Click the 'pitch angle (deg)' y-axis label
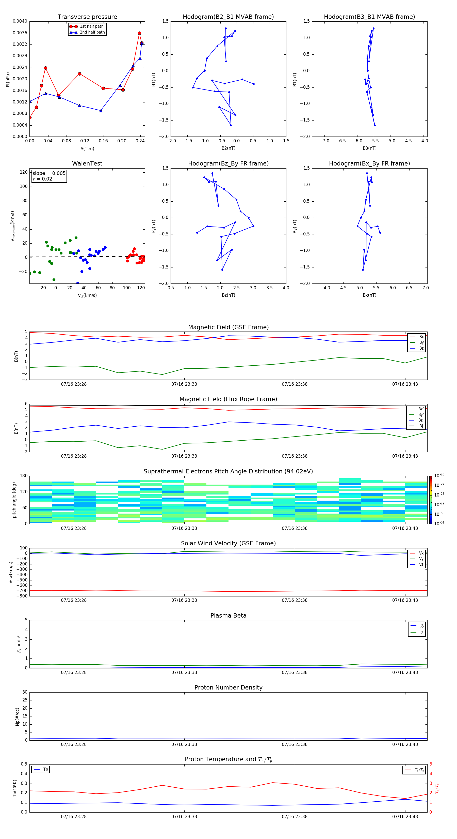This screenshot has height=839, width=457. tap(14, 500)
